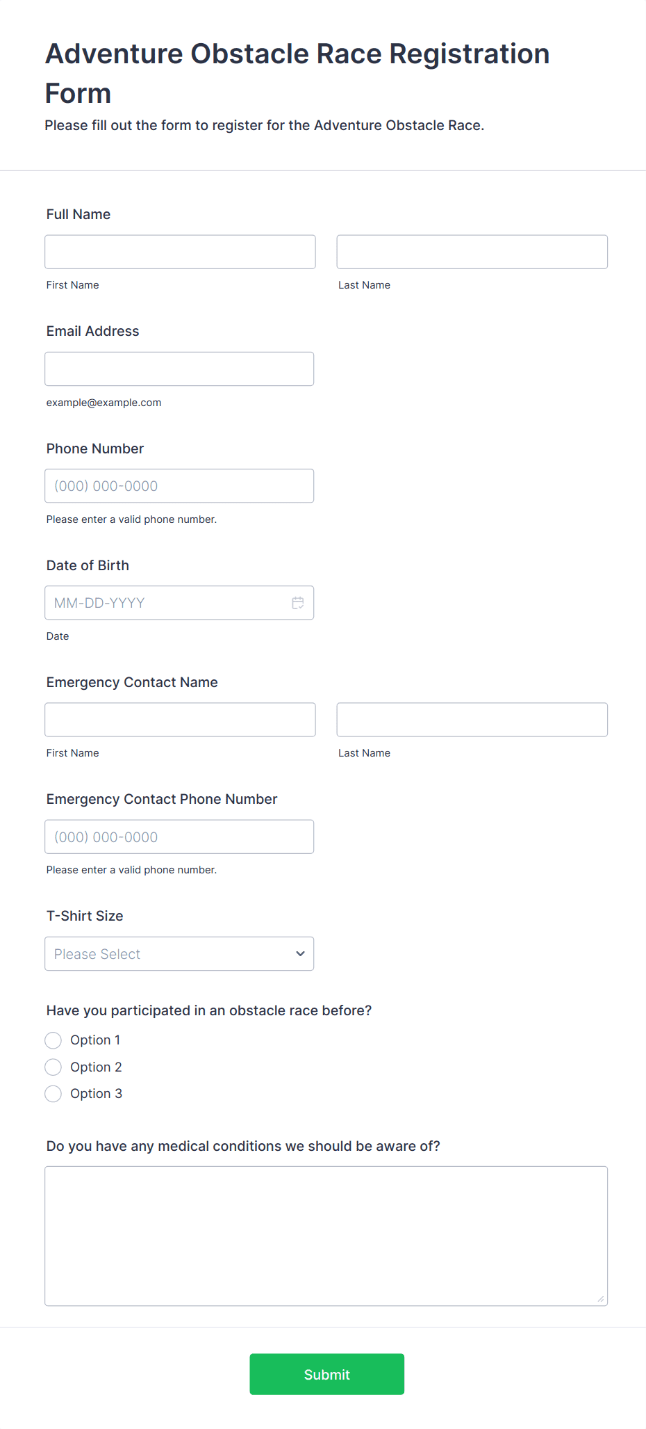The image size is (646, 1429).
Task: Click the calendar icon in Date of Birth
Action: [x=297, y=603]
